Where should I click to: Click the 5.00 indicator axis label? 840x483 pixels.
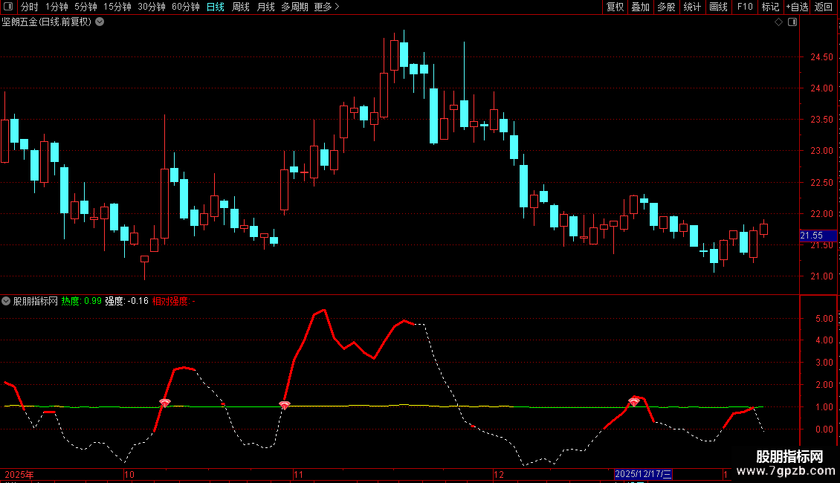(824, 319)
